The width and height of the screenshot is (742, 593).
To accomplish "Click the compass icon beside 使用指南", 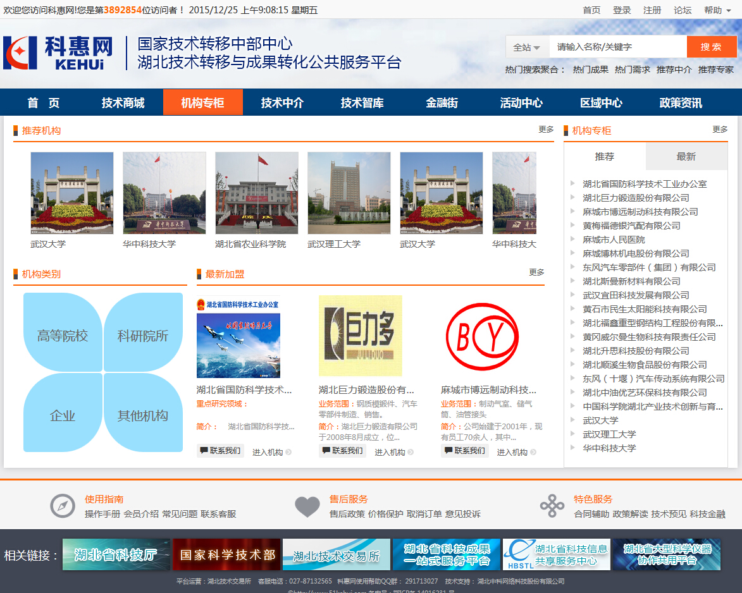I will point(63,506).
